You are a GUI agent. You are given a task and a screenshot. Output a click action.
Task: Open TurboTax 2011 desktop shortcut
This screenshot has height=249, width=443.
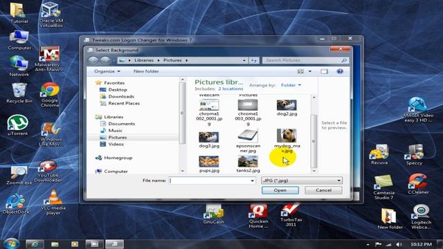[x=291, y=215]
